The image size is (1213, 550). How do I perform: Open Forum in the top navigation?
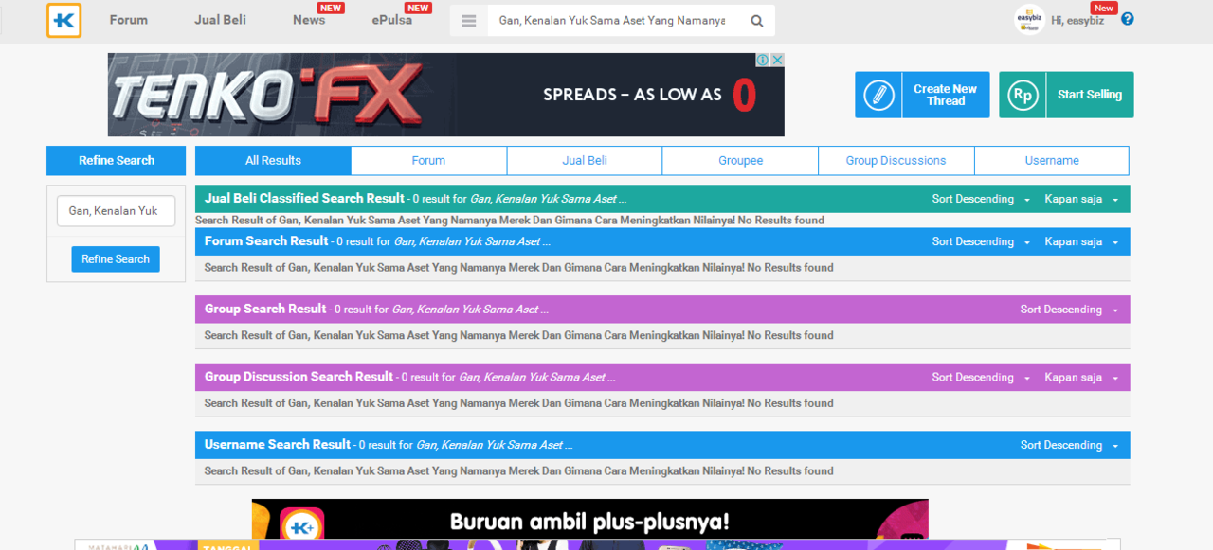[128, 20]
